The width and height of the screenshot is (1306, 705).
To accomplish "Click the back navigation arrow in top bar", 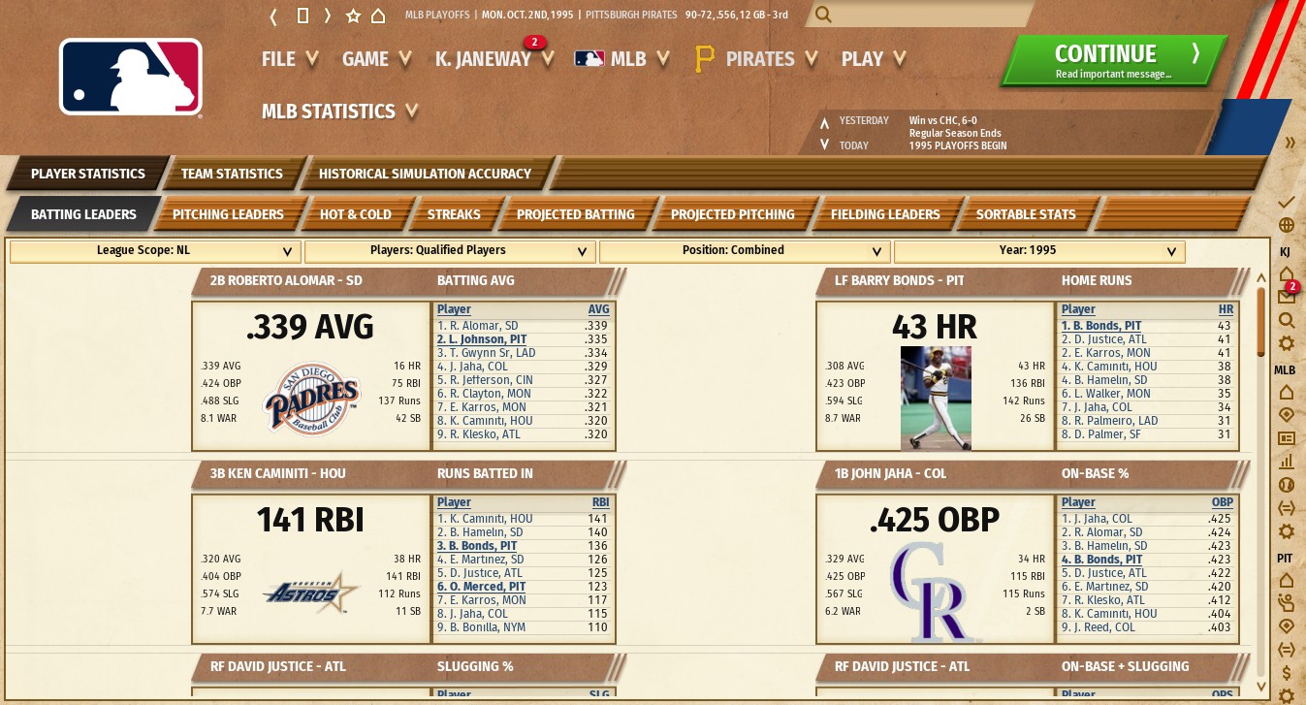I will 274,16.
